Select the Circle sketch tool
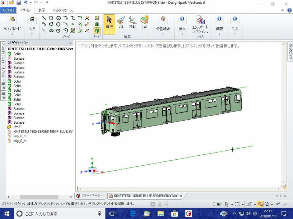This screenshot has width=293, height=219. 59,18
